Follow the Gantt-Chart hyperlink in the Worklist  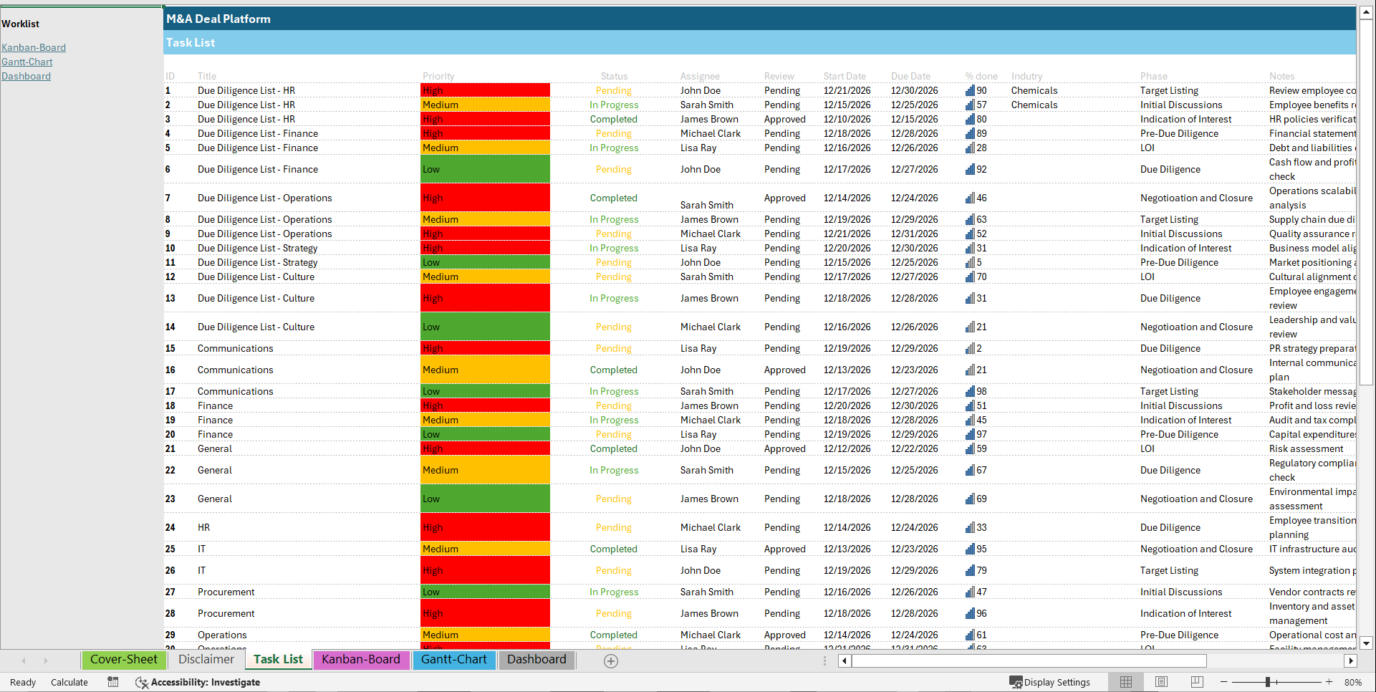click(x=27, y=62)
